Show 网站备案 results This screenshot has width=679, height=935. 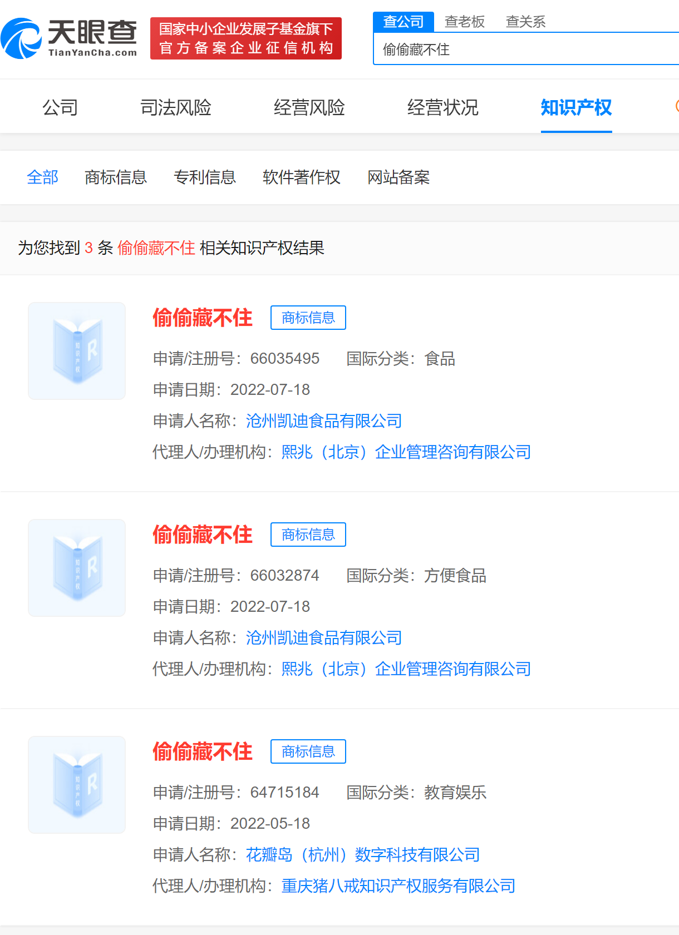tap(398, 177)
